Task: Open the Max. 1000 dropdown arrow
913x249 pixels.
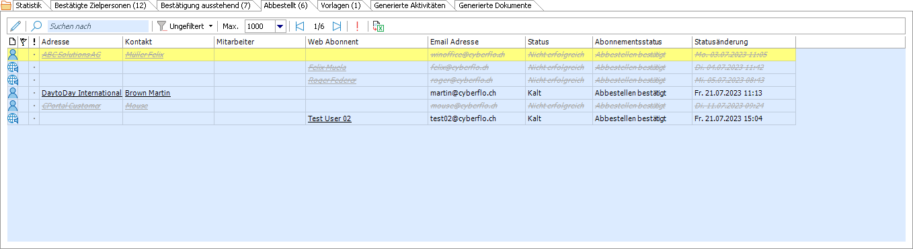Action: click(280, 26)
